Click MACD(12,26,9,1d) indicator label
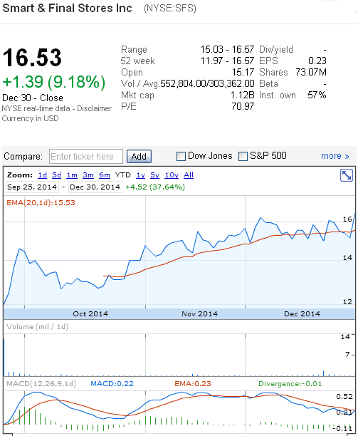This screenshot has width=358, height=436. [x=41, y=384]
